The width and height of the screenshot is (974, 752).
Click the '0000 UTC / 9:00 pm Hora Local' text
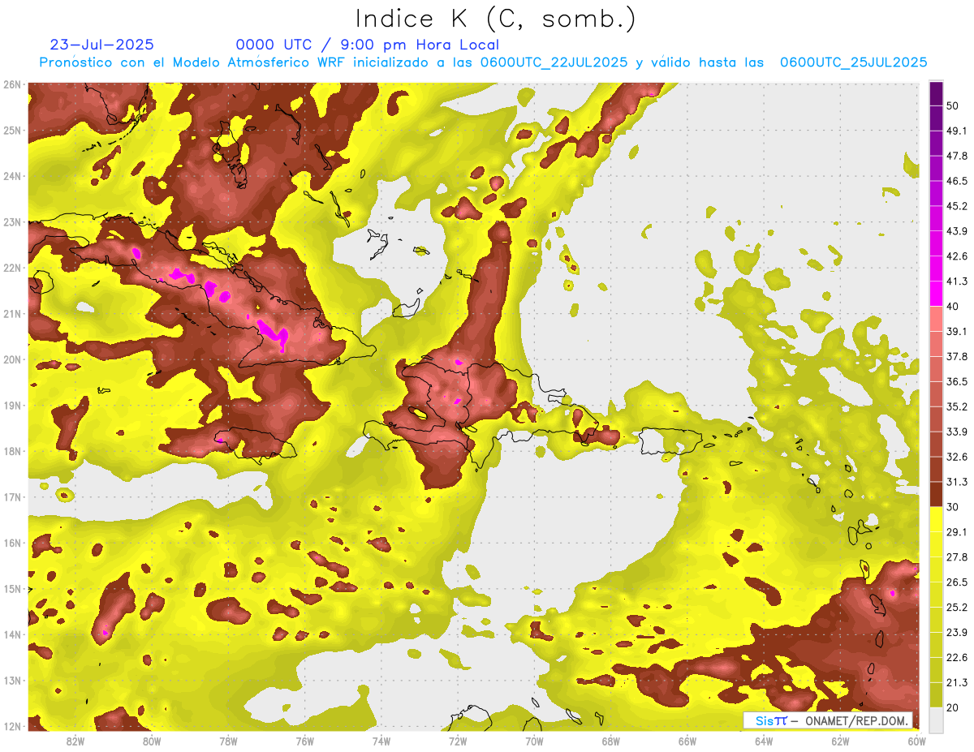click(x=367, y=45)
